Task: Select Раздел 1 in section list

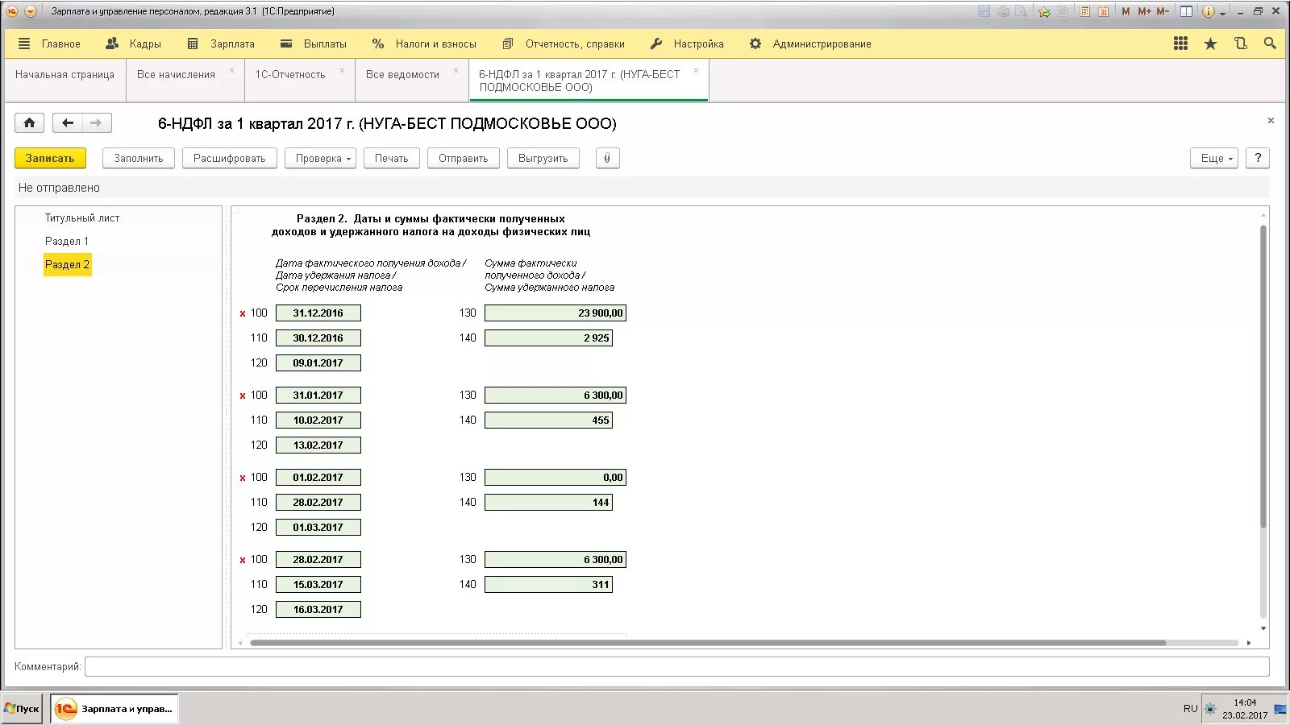Action: tap(67, 241)
